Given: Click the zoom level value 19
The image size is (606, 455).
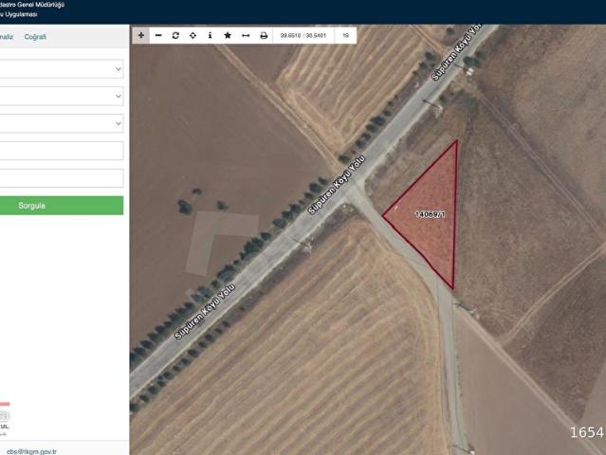Looking at the screenshot, I should tap(345, 35).
